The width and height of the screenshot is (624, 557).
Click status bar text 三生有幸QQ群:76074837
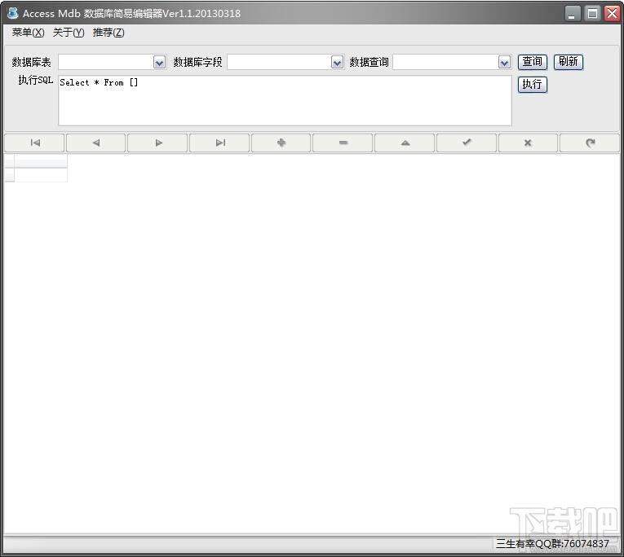point(552,543)
